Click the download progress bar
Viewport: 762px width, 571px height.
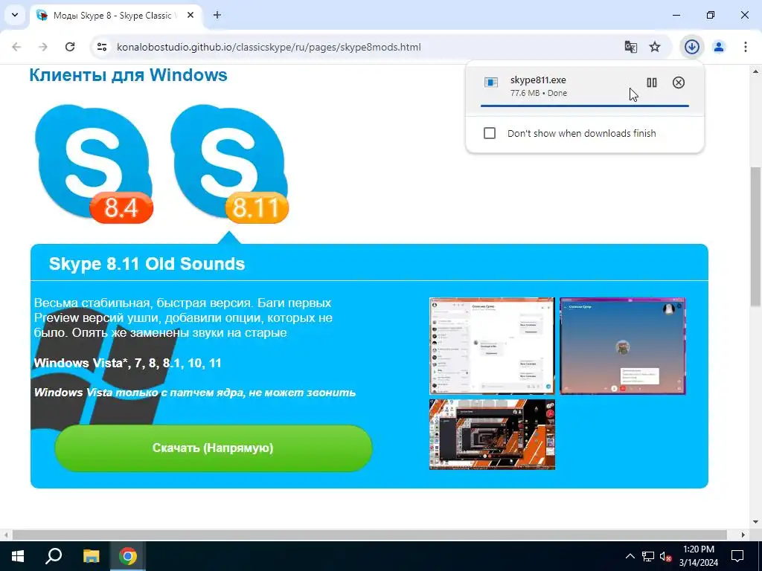click(x=585, y=106)
